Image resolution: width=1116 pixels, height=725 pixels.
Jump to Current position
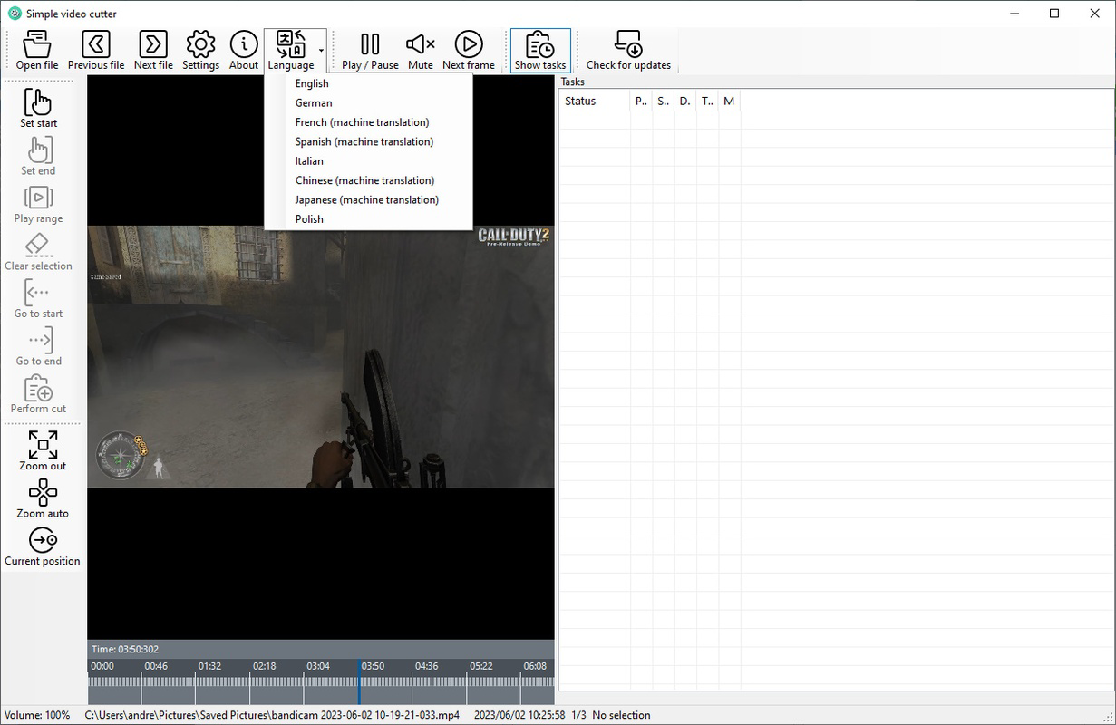[x=43, y=546]
